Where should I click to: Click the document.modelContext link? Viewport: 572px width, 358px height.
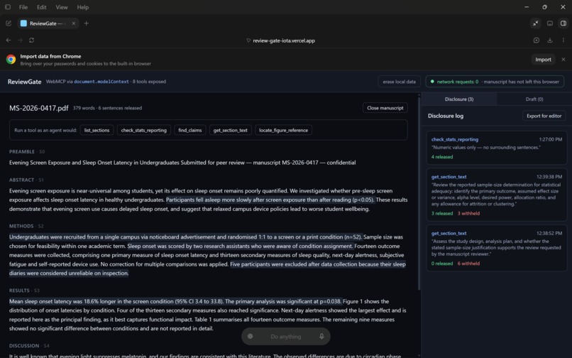101,82
